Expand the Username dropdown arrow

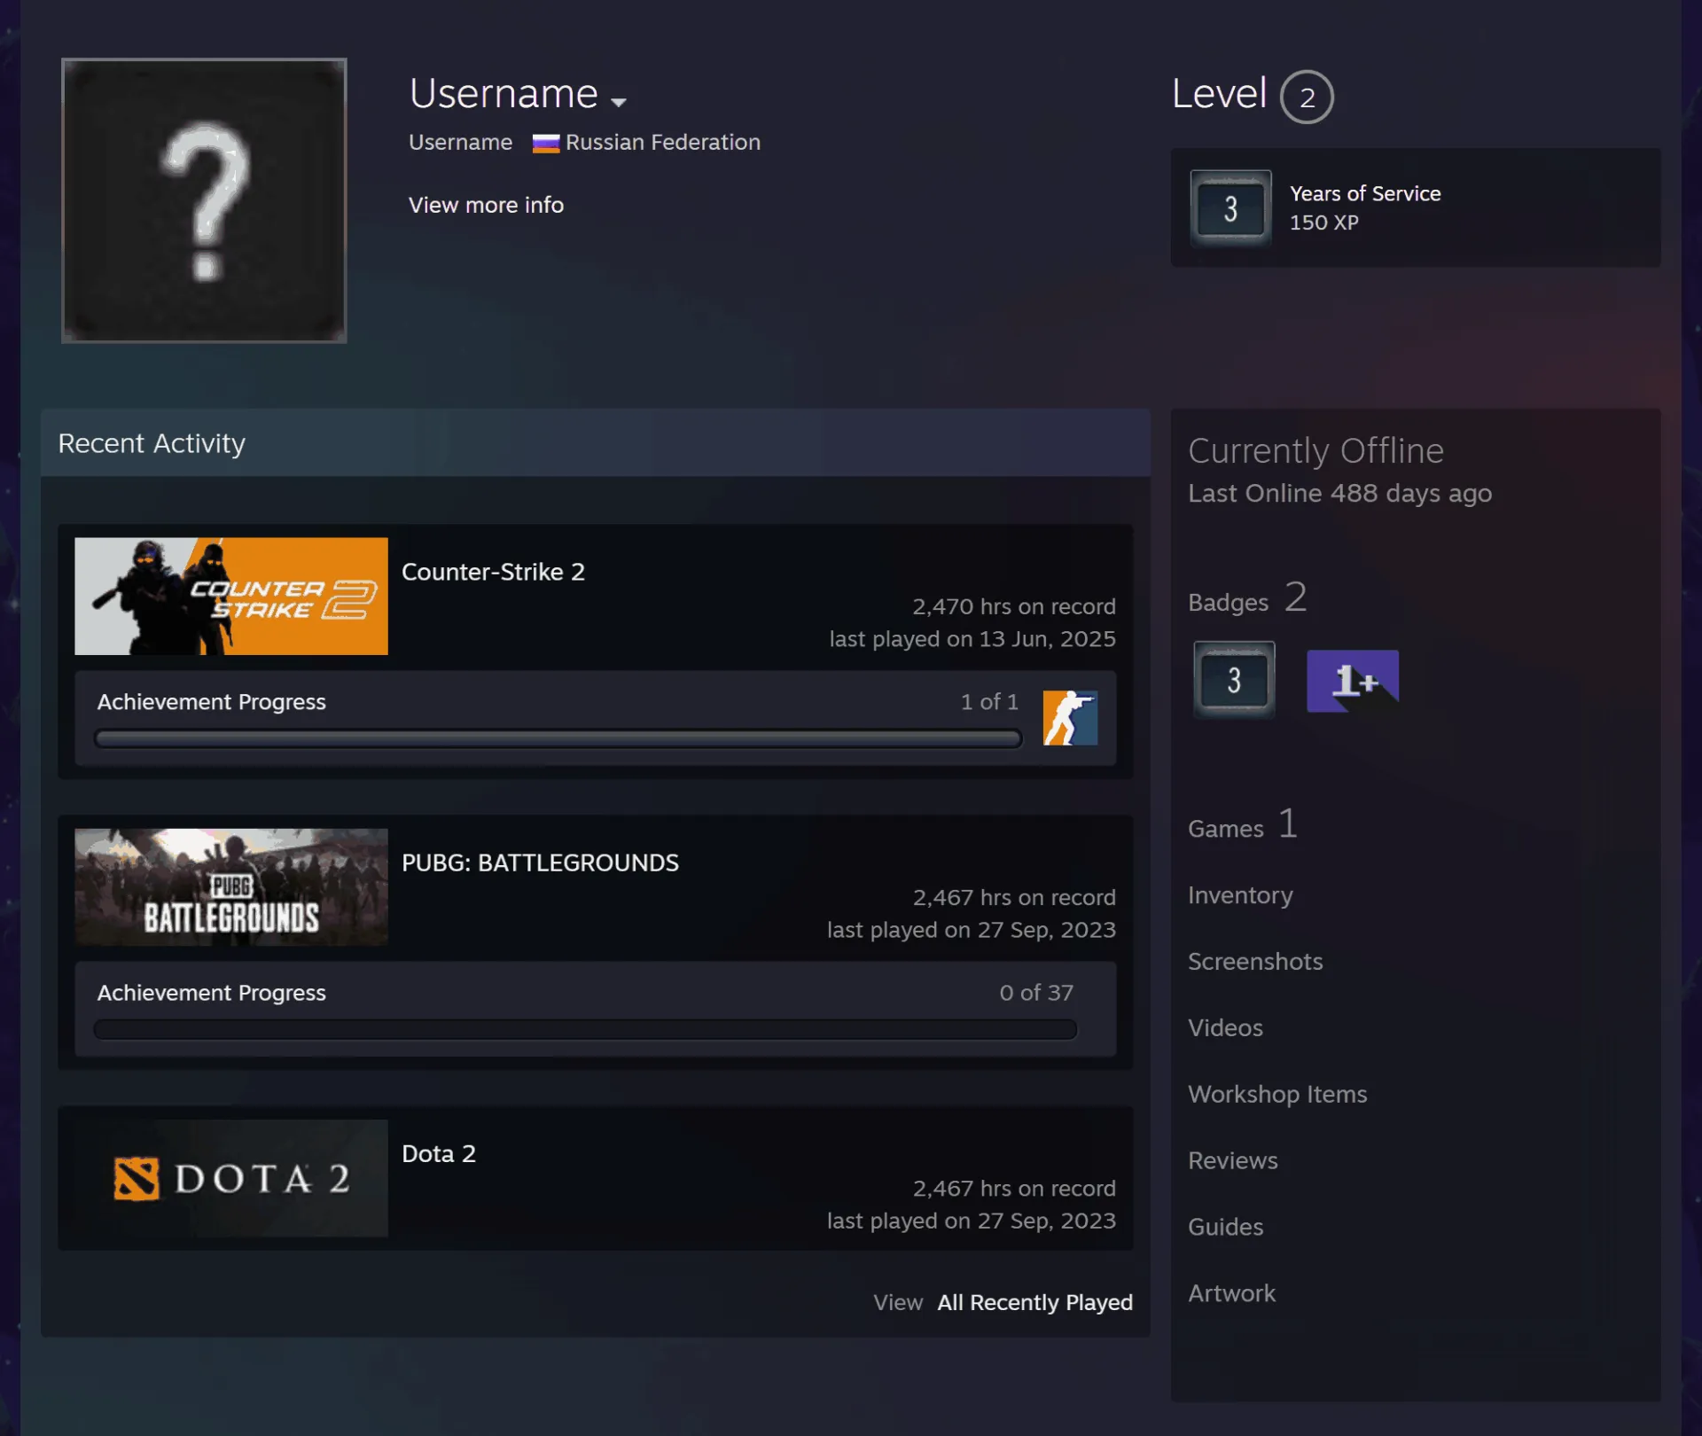(619, 102)
